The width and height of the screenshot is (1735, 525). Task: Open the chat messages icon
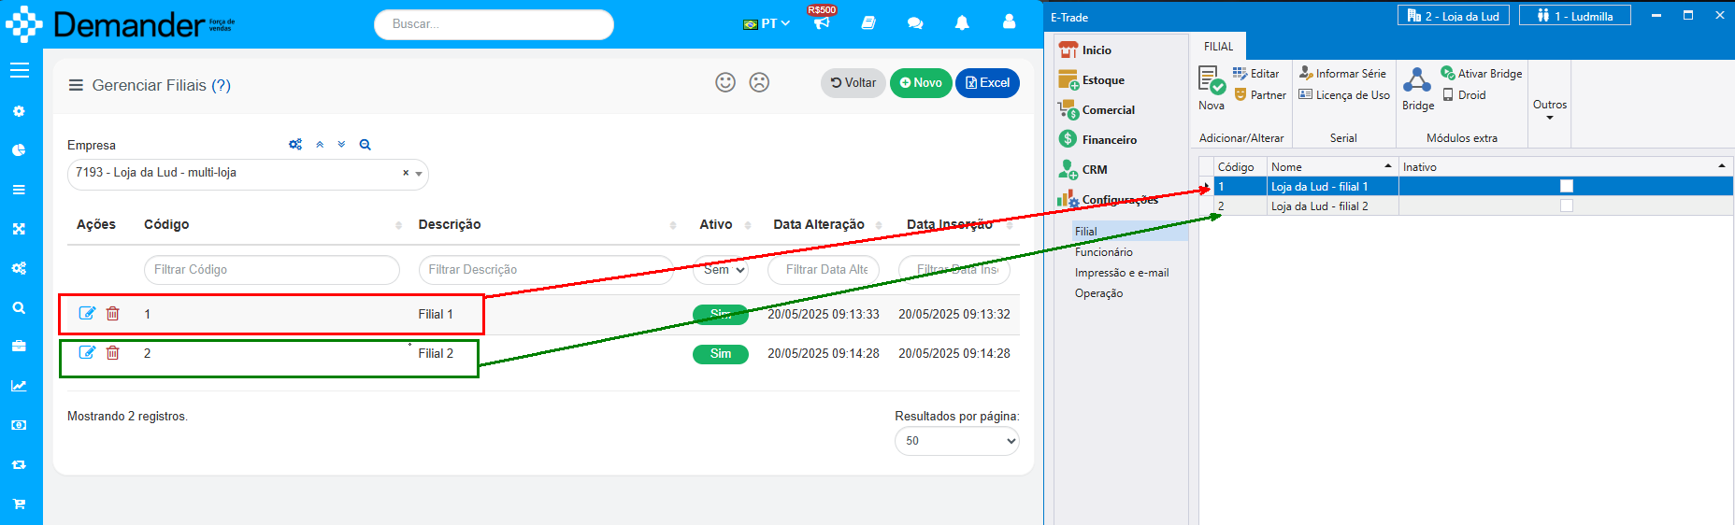915,22
